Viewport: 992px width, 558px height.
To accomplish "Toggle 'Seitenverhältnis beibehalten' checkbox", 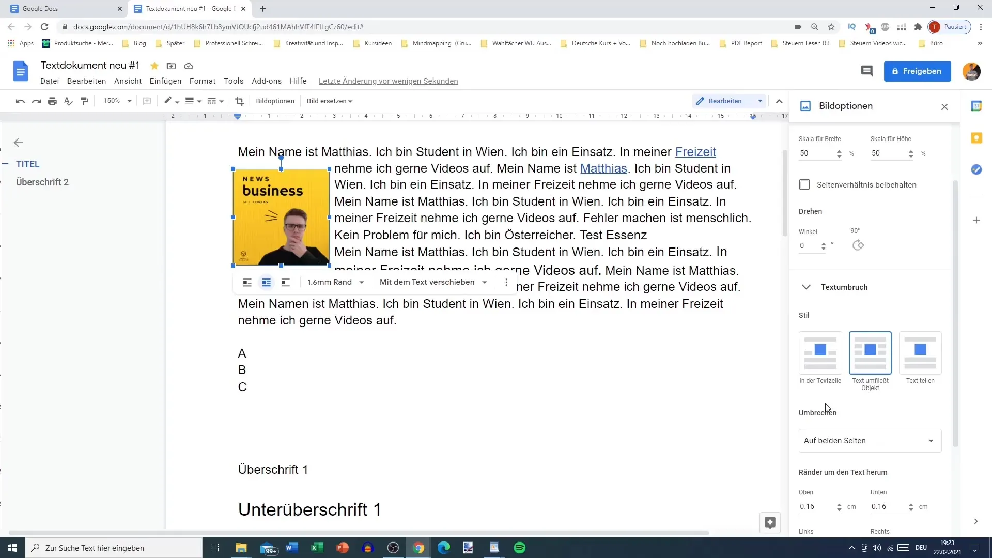I will tap(805, 185).
